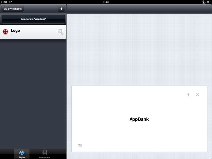
Task: Switch to the Animations tab
Action: point(44,154)
